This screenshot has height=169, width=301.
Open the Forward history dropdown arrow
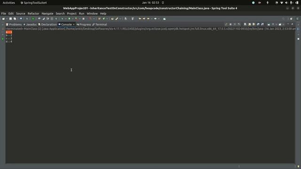point(159,19)
